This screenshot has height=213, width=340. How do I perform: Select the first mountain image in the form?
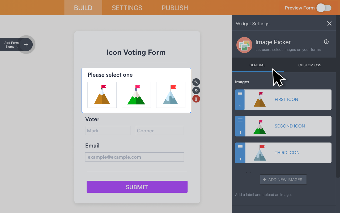102,95
